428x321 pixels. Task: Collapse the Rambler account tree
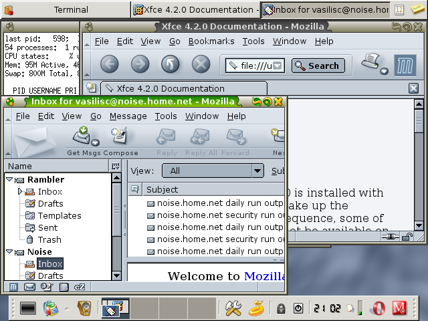9,179
